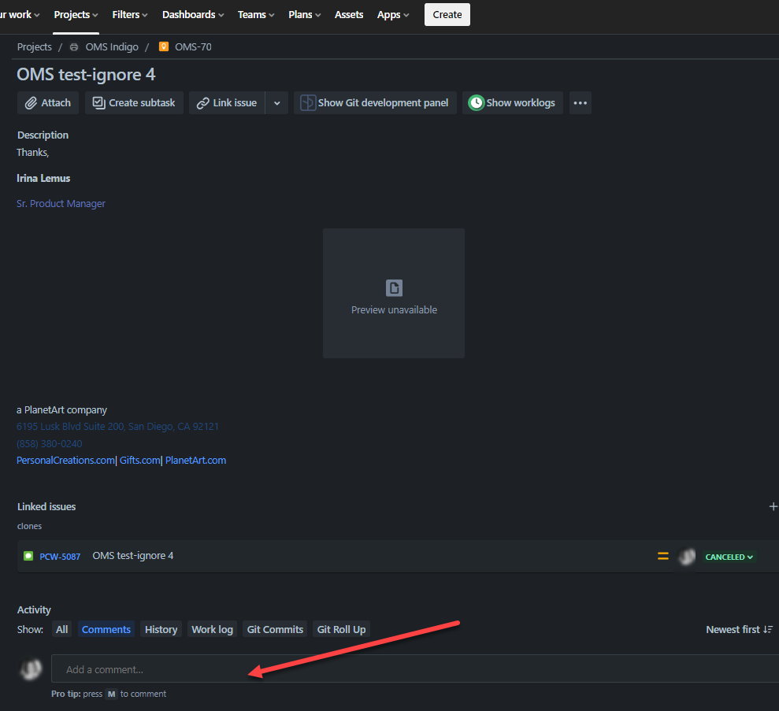
Task: Click the file icon in preview placeholder
Action: coord(394,288)
